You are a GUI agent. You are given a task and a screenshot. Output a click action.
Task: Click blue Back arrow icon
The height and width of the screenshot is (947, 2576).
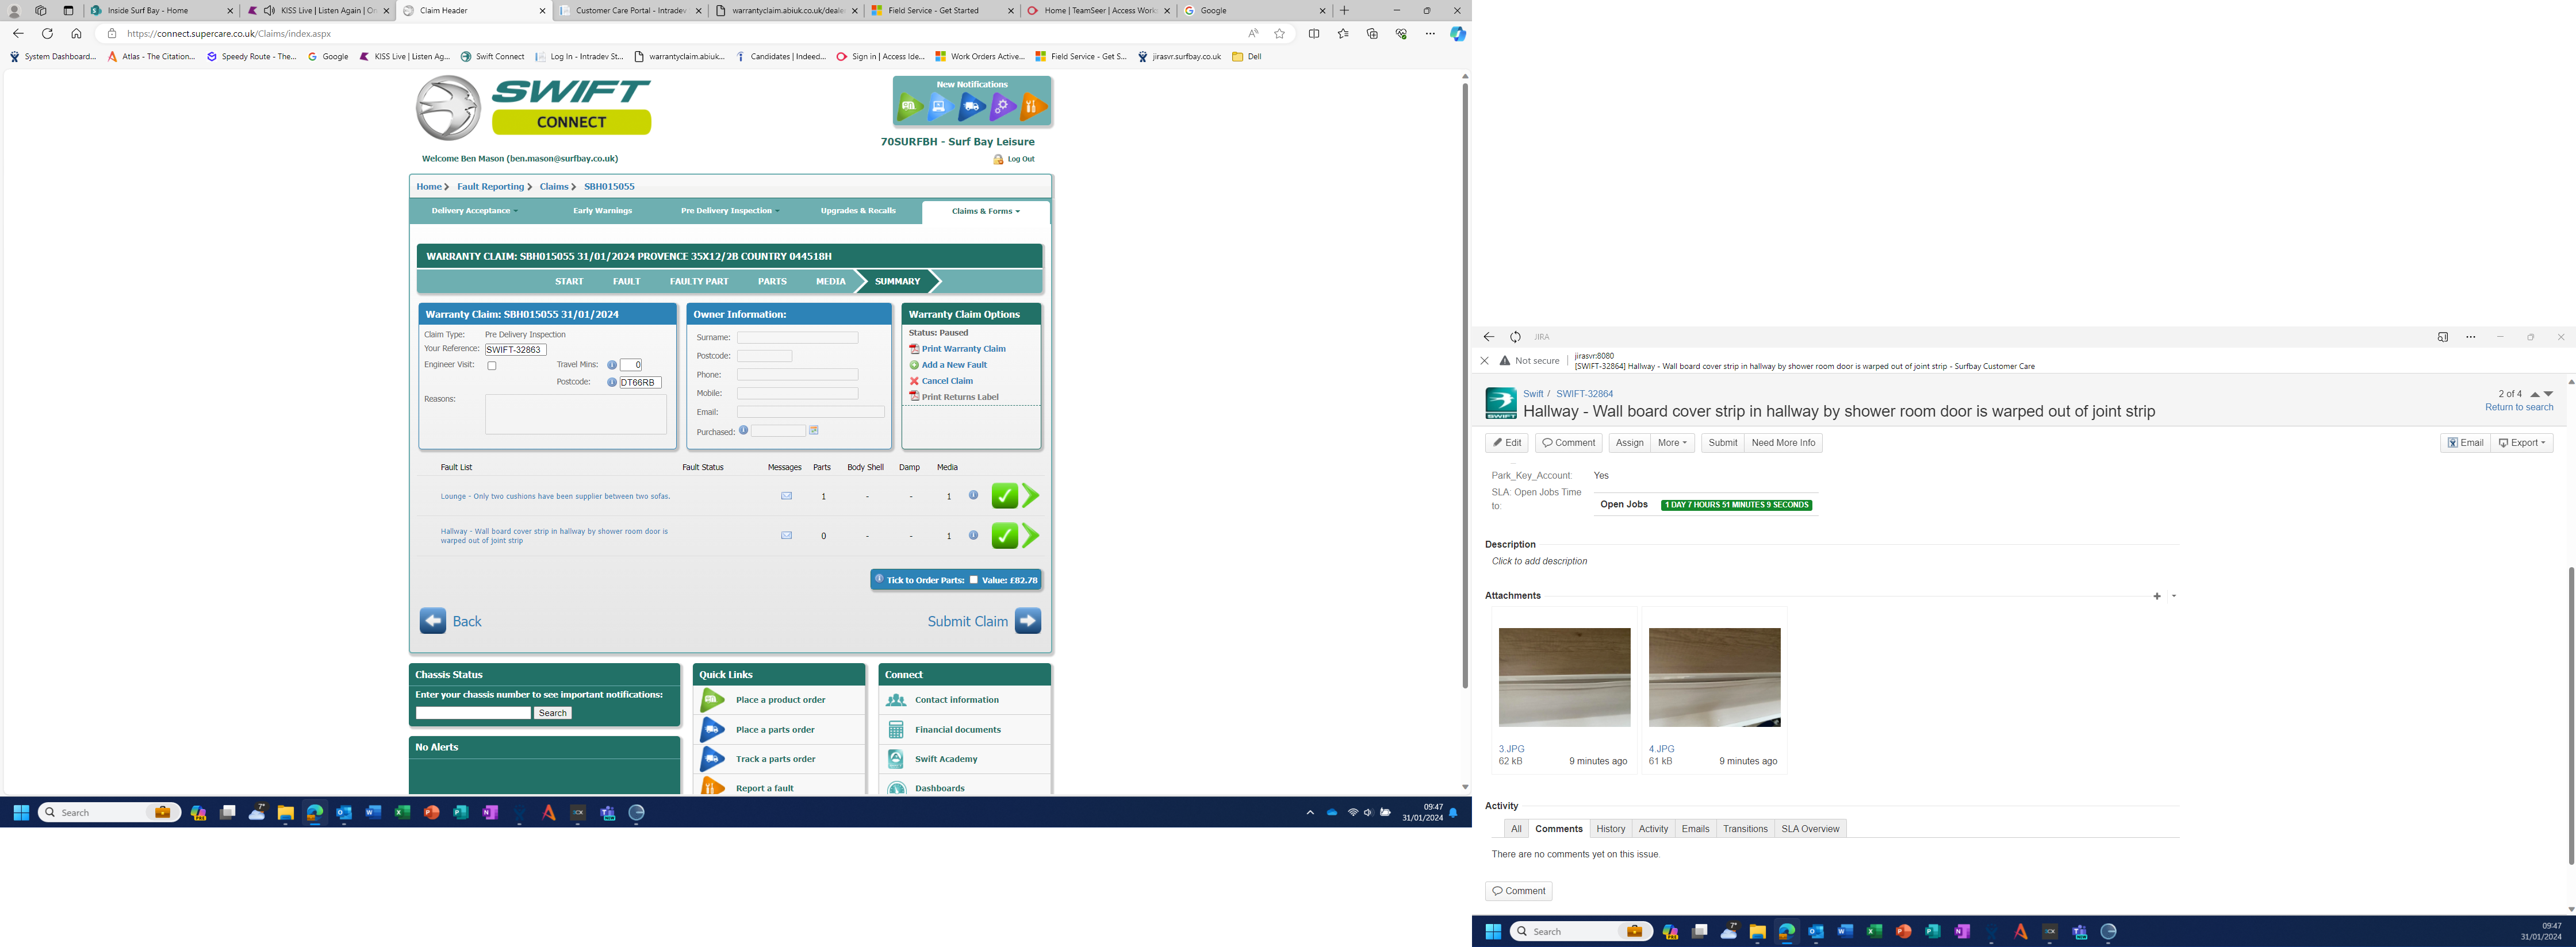433,621
